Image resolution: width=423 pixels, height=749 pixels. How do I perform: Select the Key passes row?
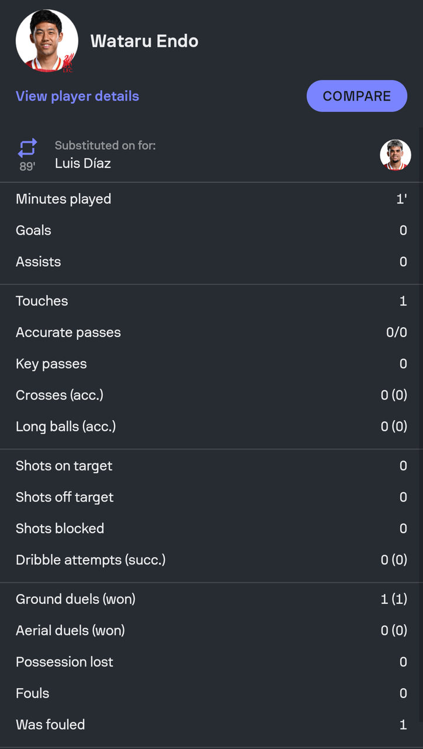click(211, 364)
